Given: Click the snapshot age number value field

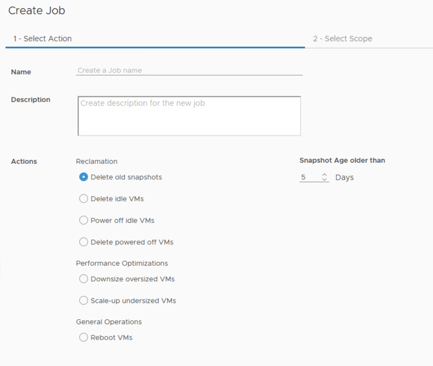Looking at the screenshot, I should point(310,178).
